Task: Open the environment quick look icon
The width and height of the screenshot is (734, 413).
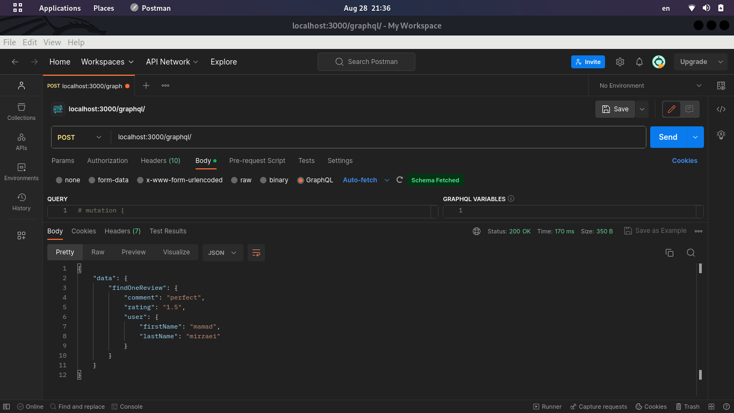Action: (721, 86)
